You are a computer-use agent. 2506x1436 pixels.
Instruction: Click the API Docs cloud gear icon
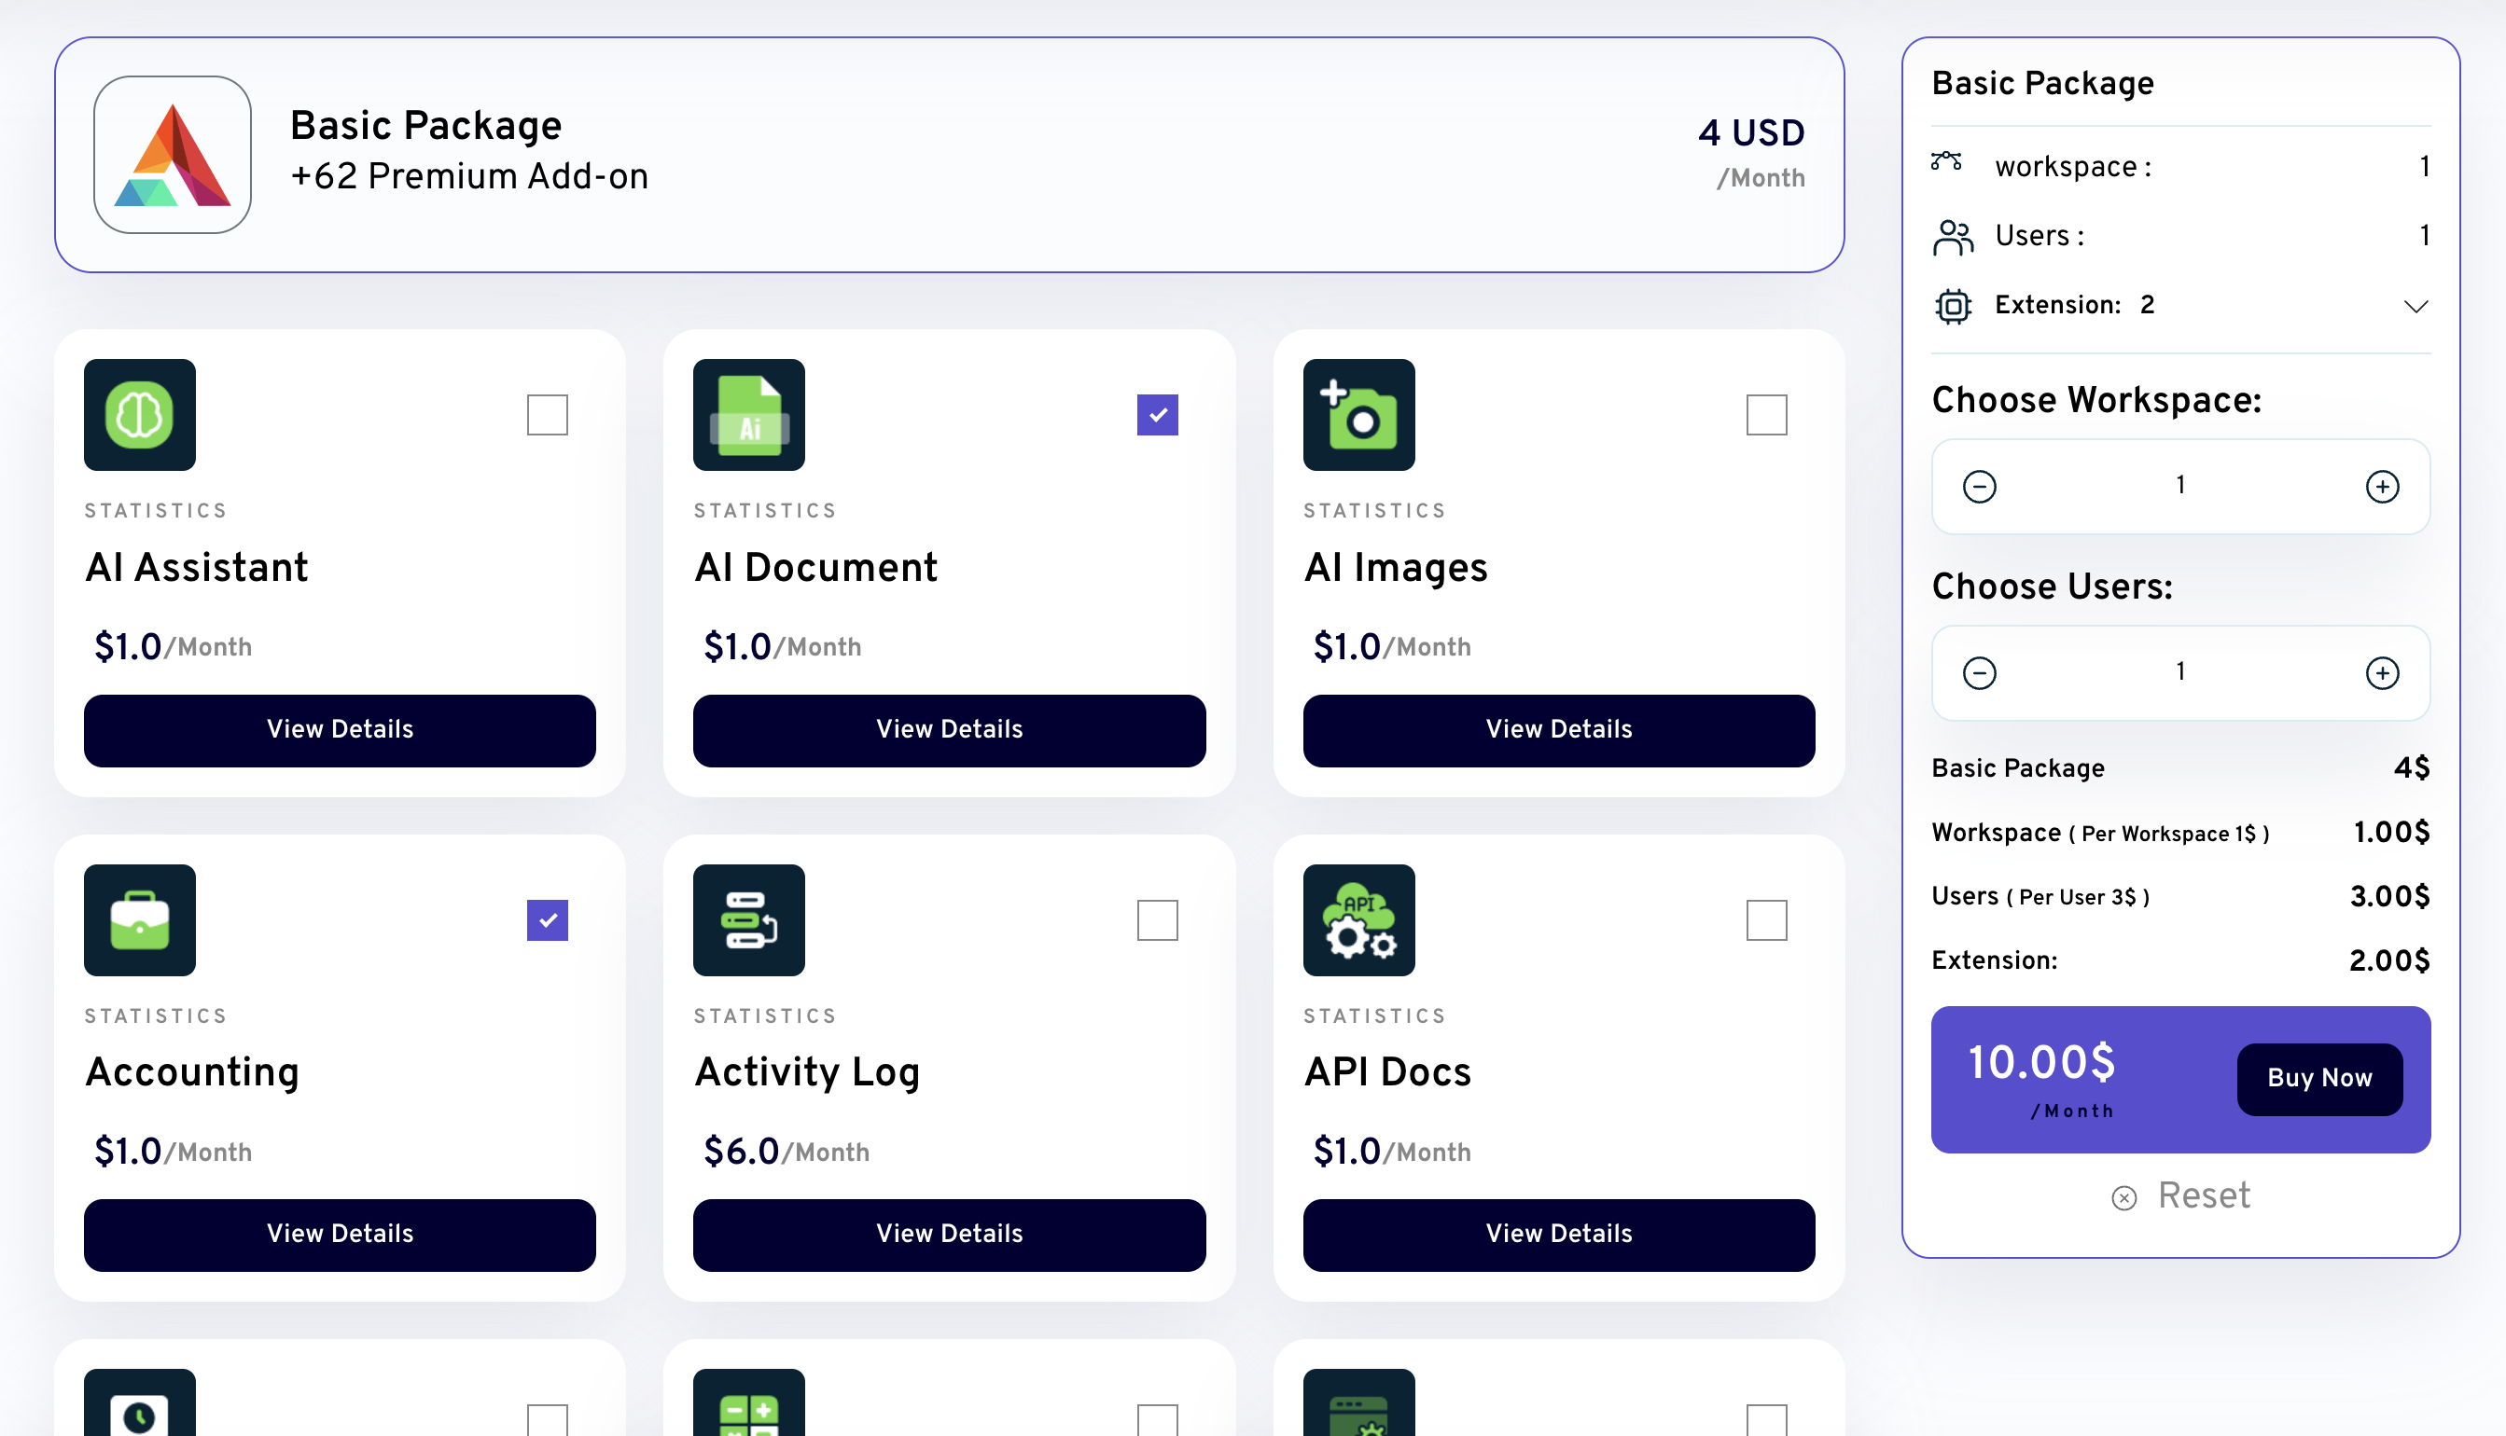pyautogui.click(x=1358, y=919)
